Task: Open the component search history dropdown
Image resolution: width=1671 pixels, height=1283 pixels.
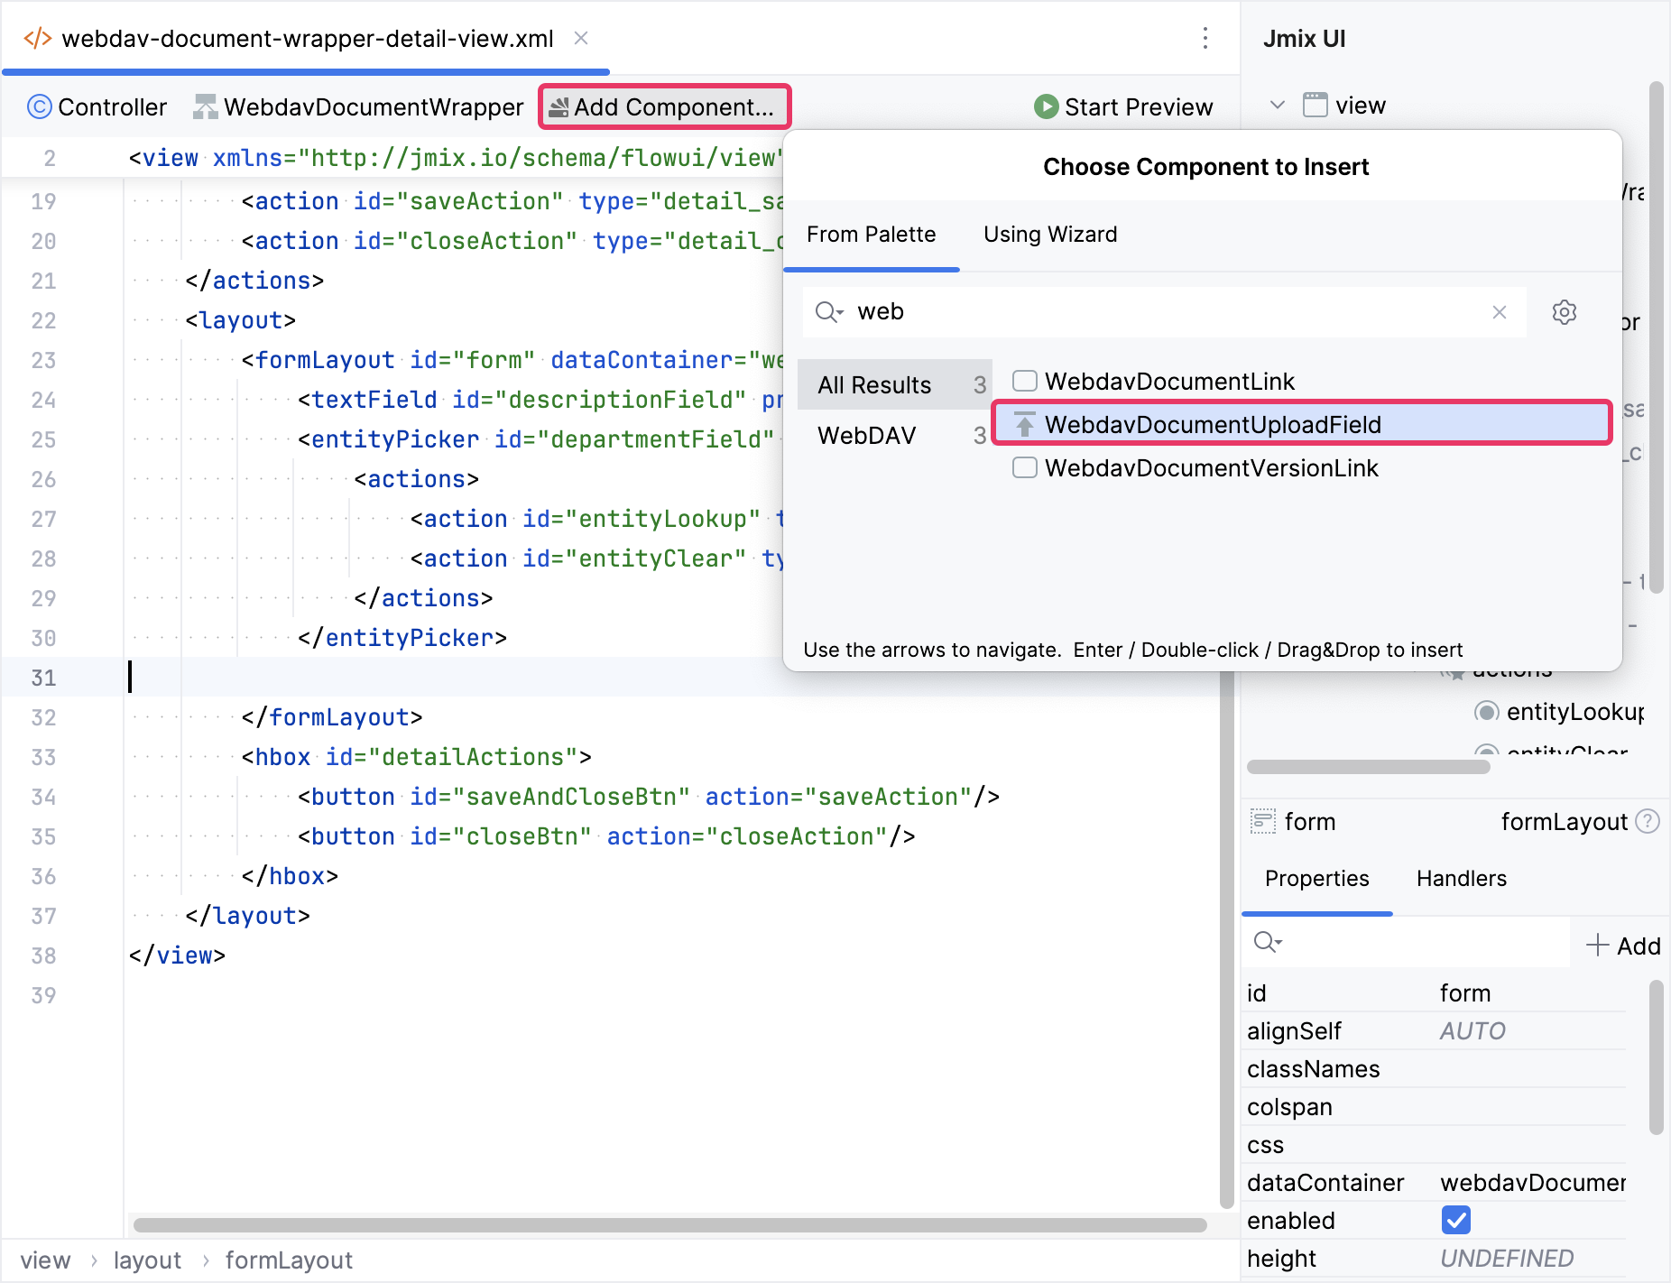Action: (829, 312)
